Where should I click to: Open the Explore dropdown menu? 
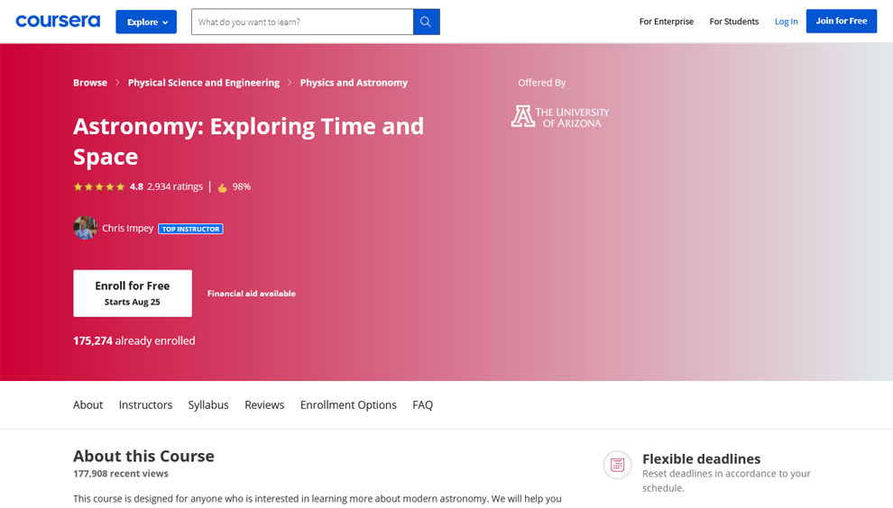(x=146, y=22)
